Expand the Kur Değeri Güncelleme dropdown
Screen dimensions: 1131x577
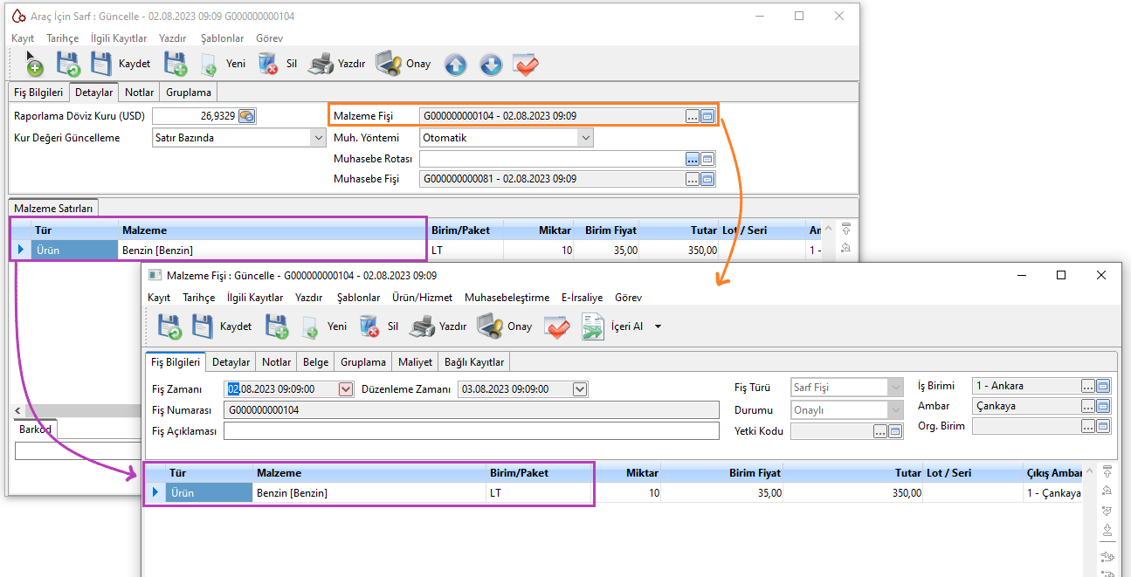318,138
